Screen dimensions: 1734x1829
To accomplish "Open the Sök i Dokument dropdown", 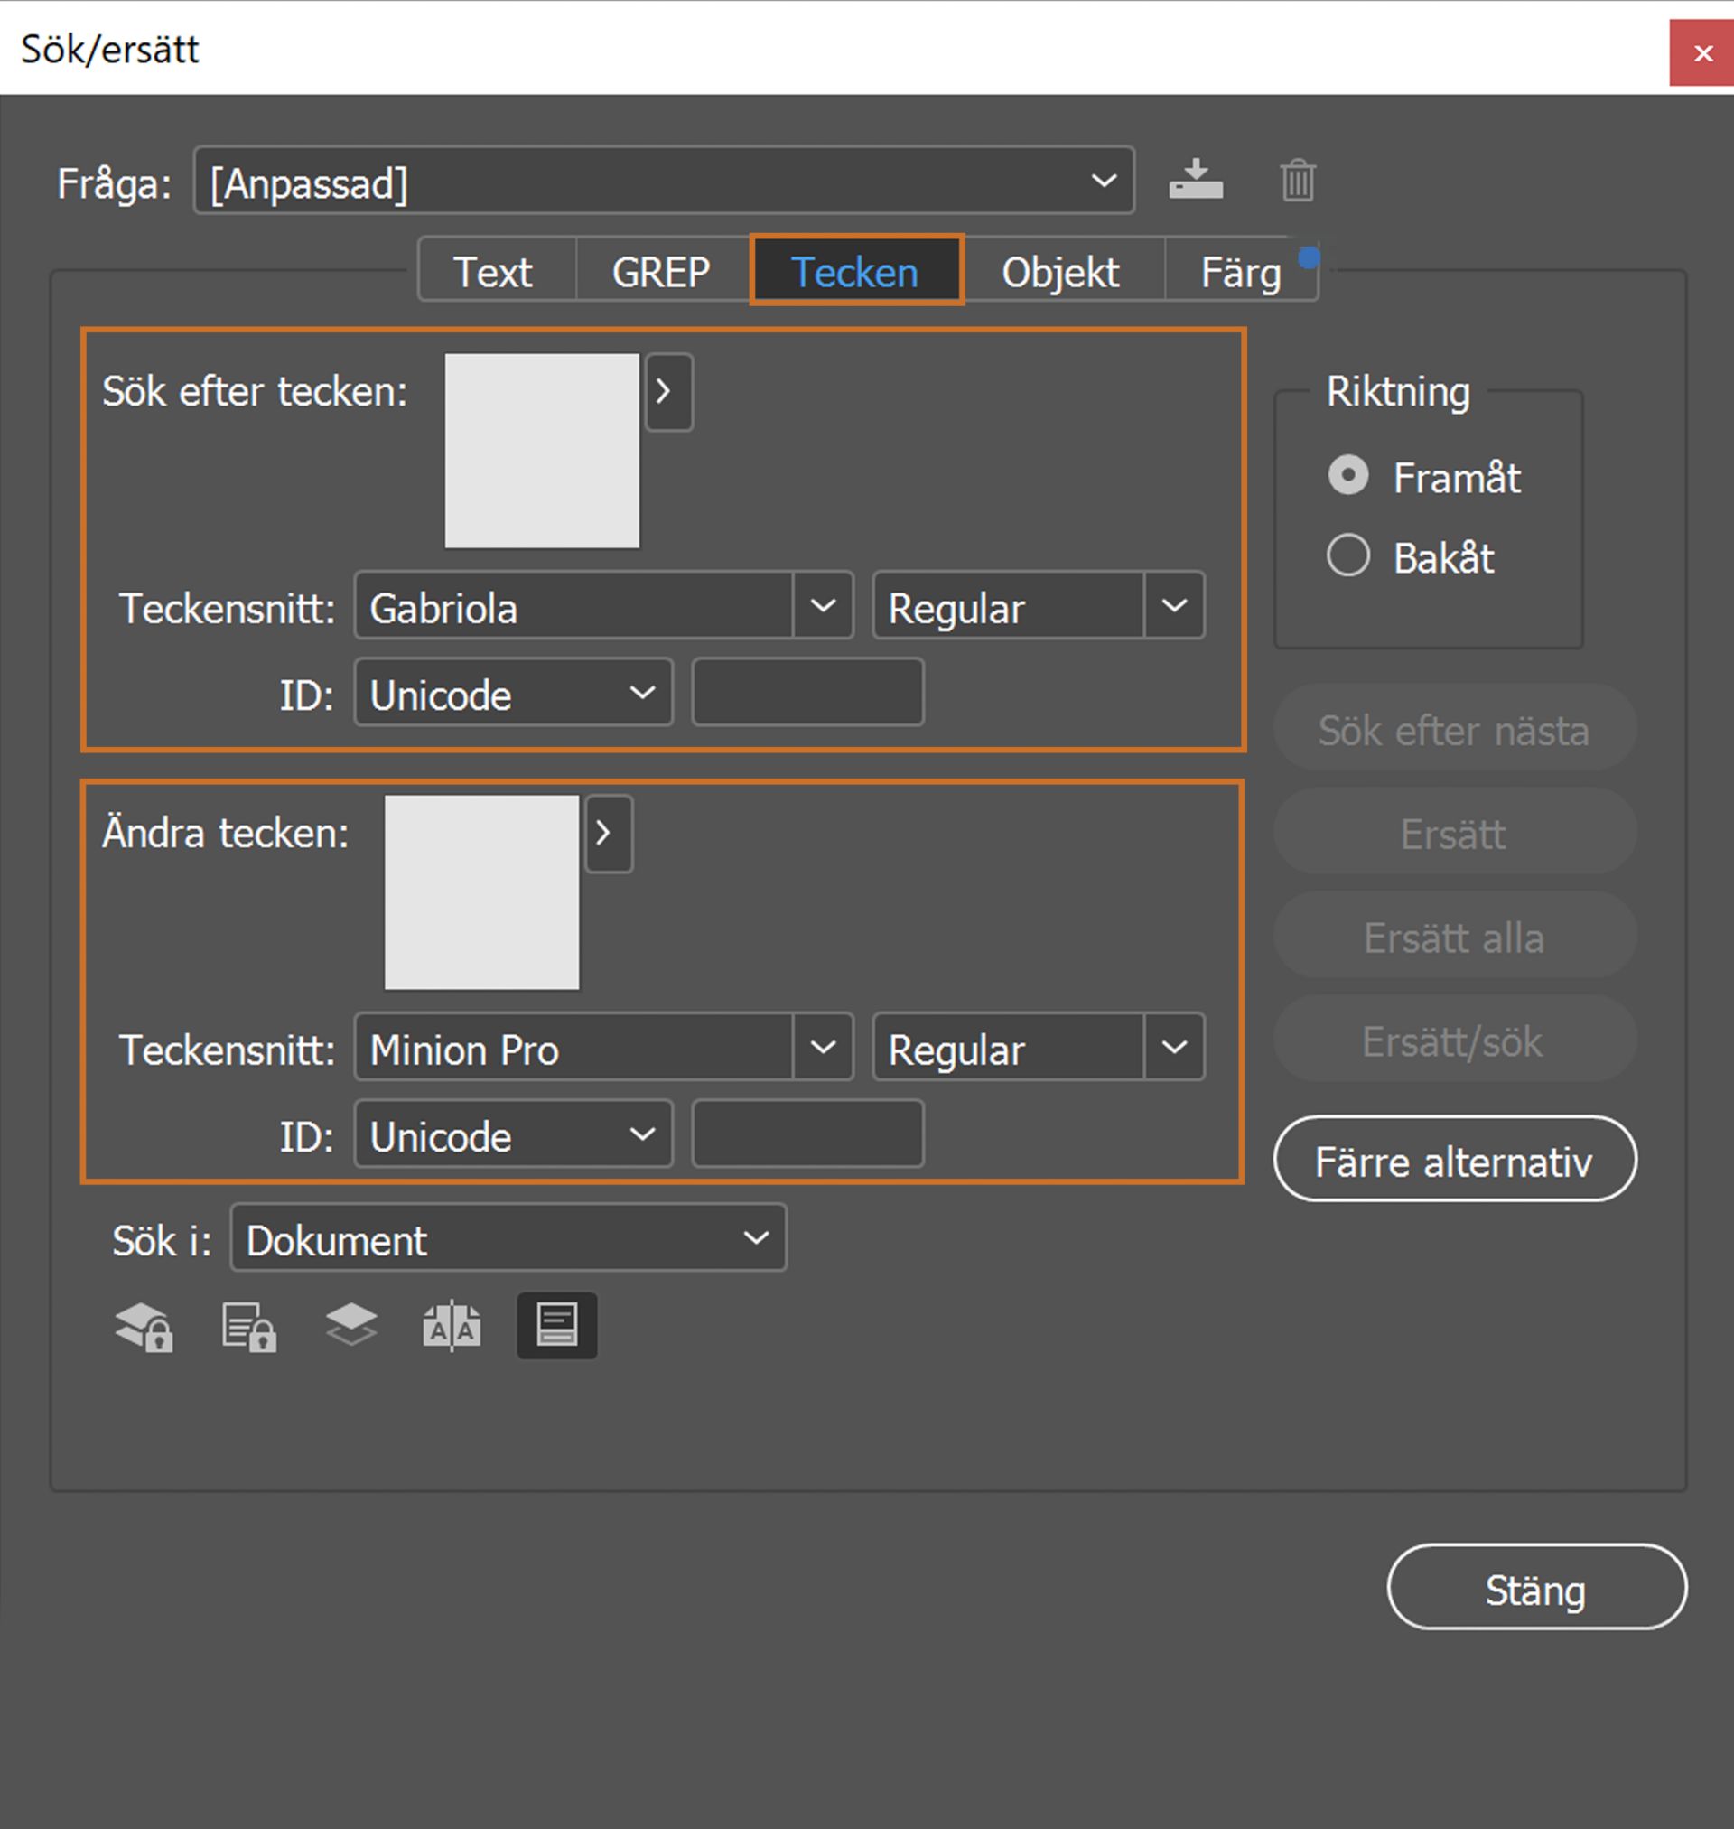I will pos(508,1238).
